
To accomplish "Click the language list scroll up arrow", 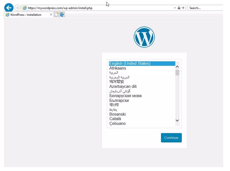I will (177, 67).
